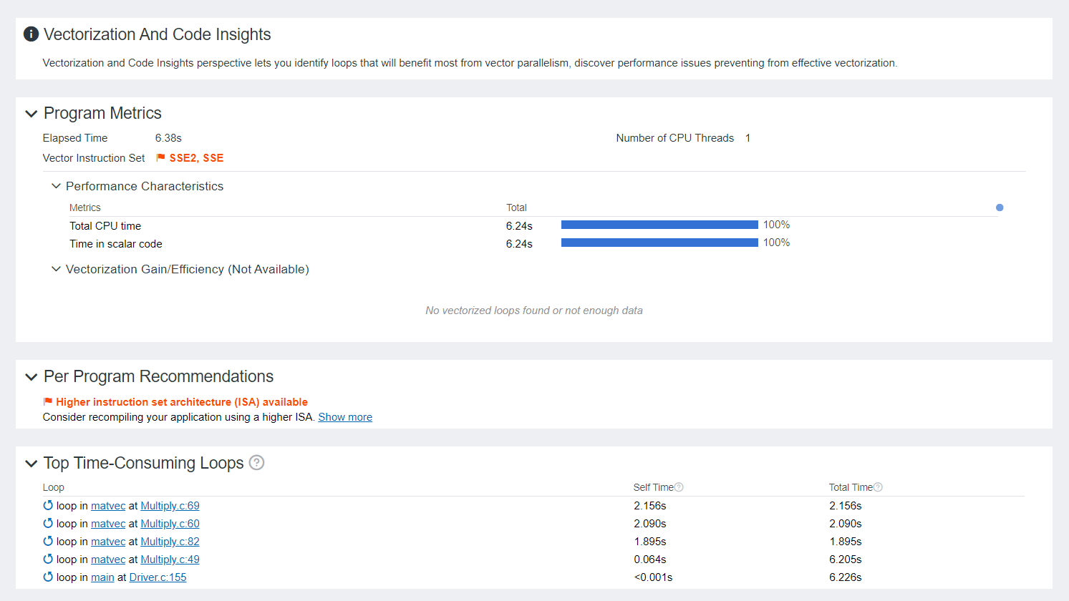The height and width of the screenshot is (601, 1069).
Task: Collapse Performance Characteristics subsection
Action: point(56,186)
